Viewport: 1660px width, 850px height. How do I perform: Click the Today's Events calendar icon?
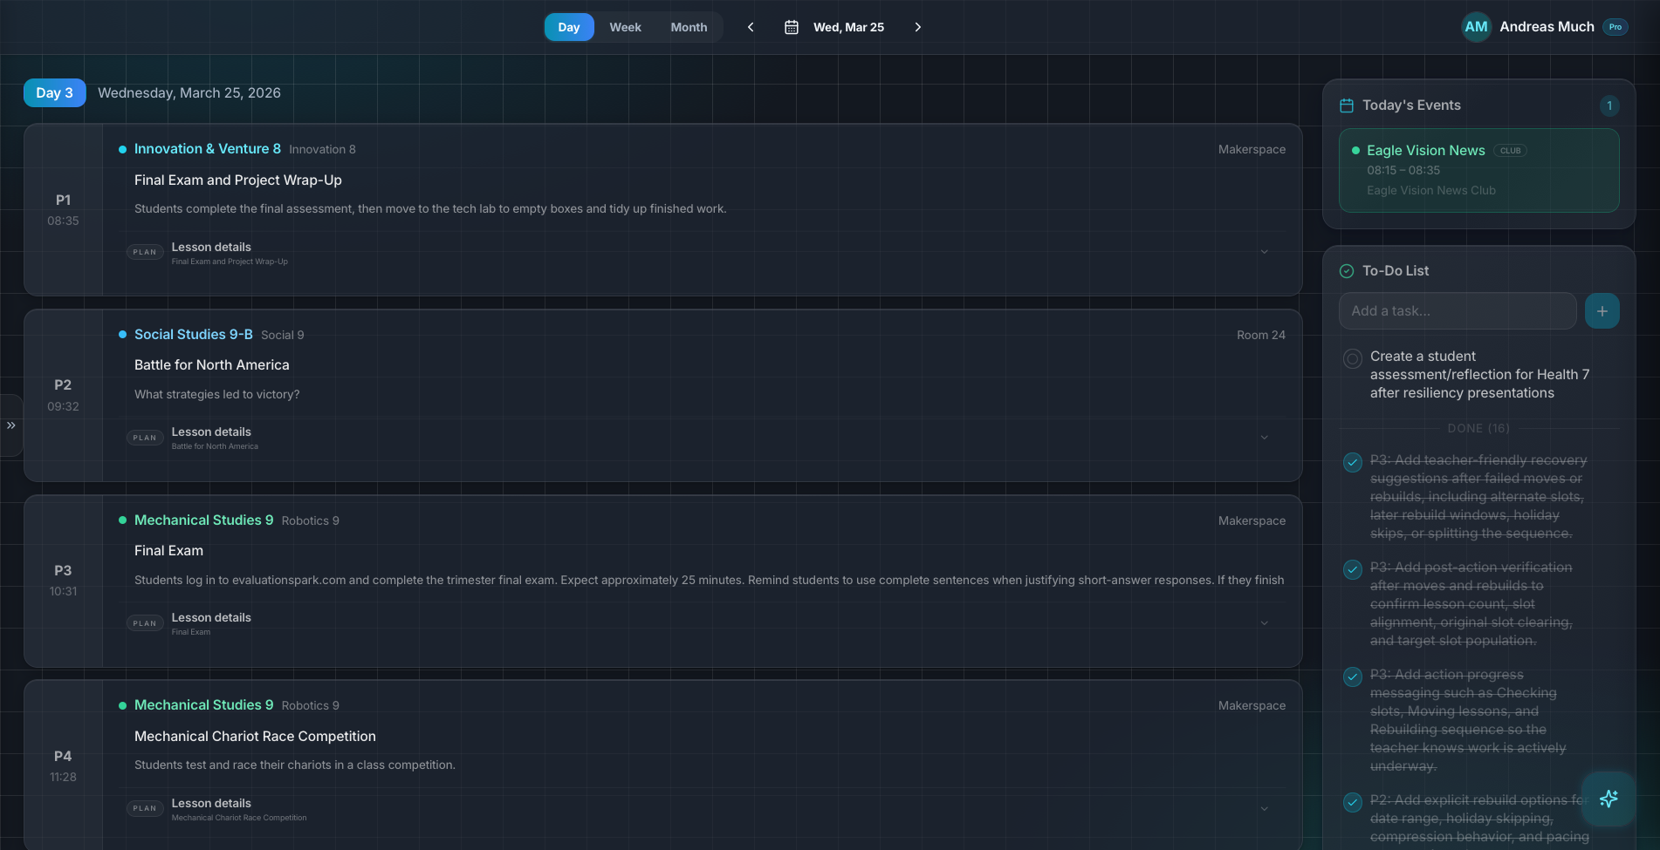pos(1346,105)
